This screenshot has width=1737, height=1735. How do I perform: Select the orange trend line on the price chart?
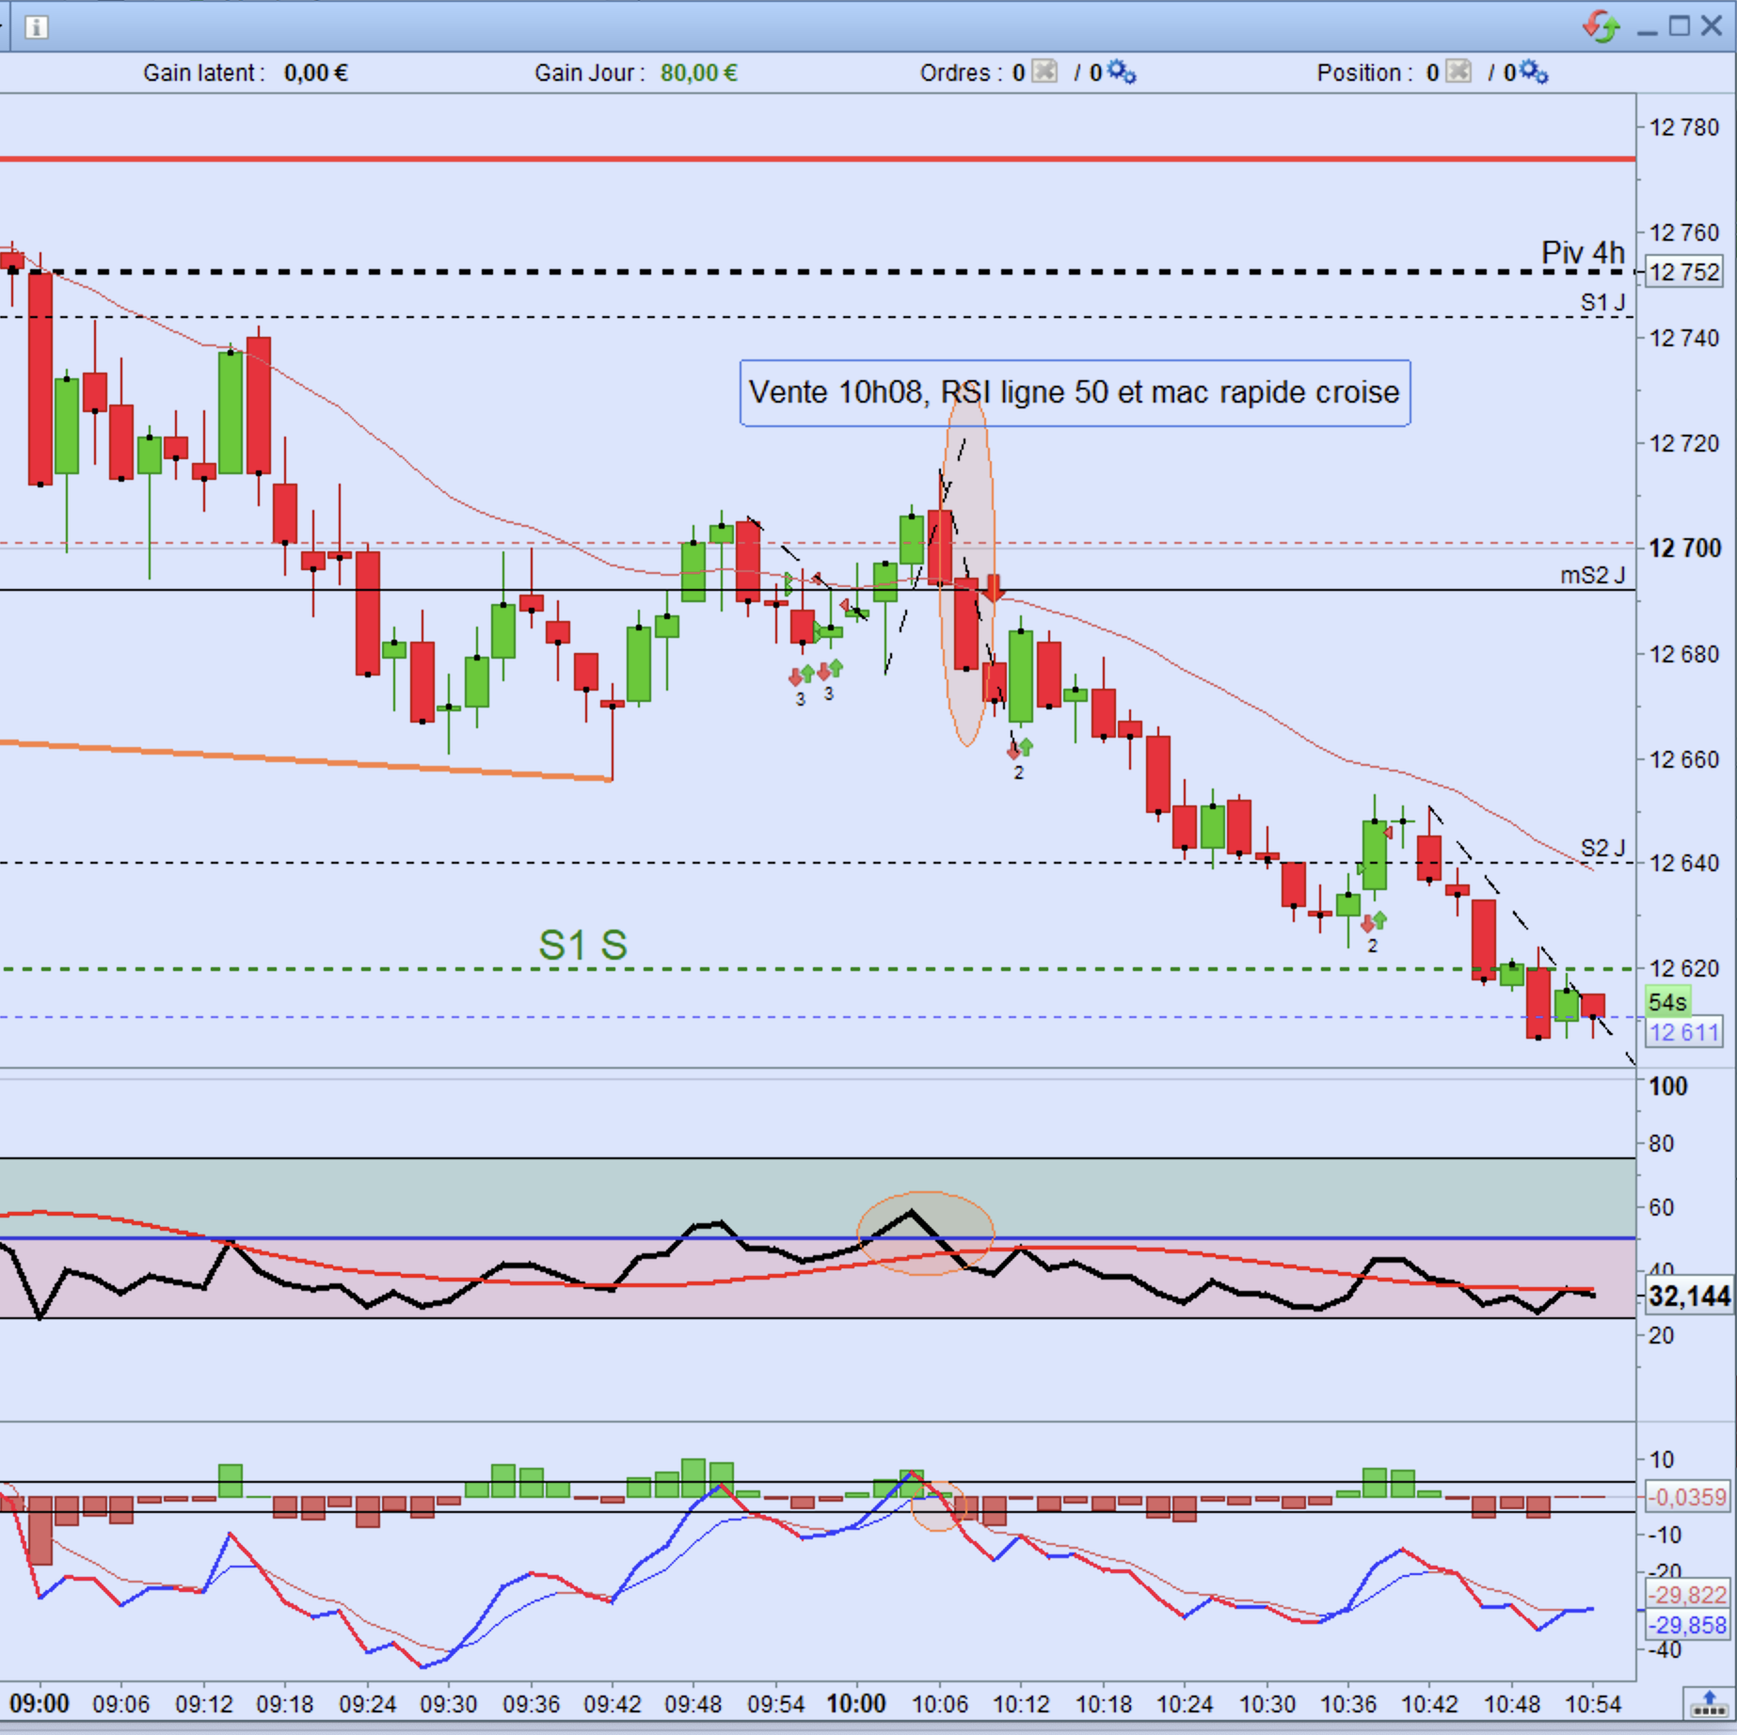(x=306, y=760)
